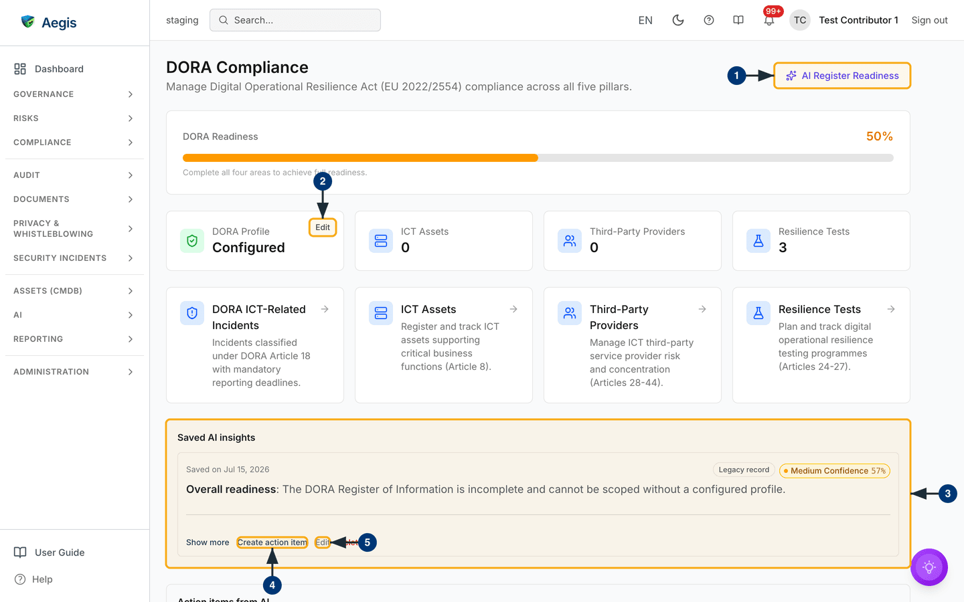Click the magnifier icon in the search box
This screenshot has width=964, height=602.
(x=224, y=20)
